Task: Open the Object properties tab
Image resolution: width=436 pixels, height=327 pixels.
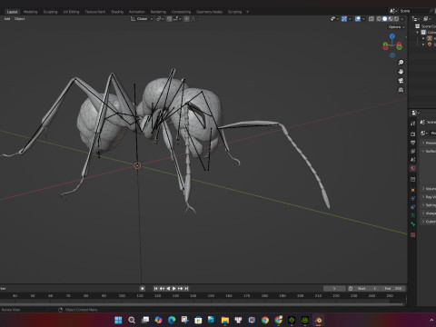Action: (413, 190)
